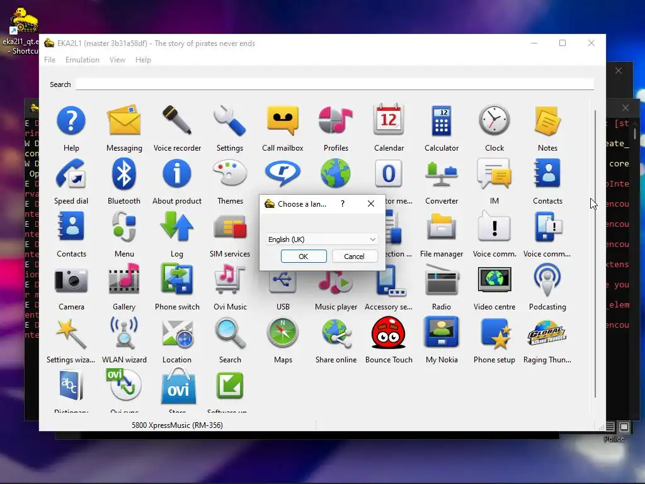
Task: Open the Gallery app icon
Action: pos(124,279)
